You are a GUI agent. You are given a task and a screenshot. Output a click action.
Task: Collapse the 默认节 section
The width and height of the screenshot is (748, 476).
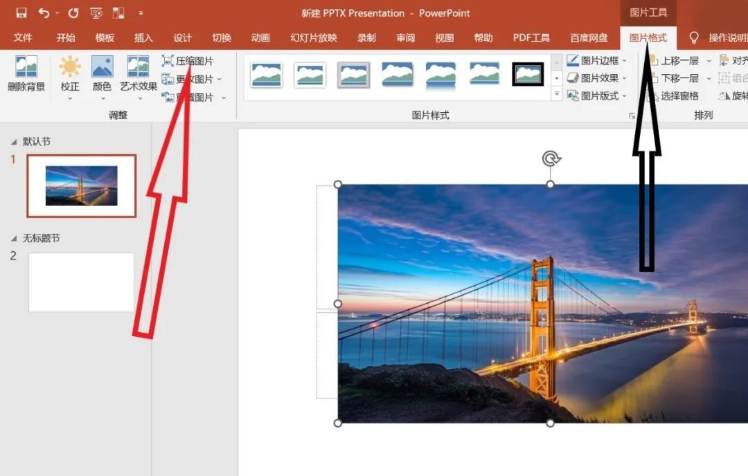14,142
